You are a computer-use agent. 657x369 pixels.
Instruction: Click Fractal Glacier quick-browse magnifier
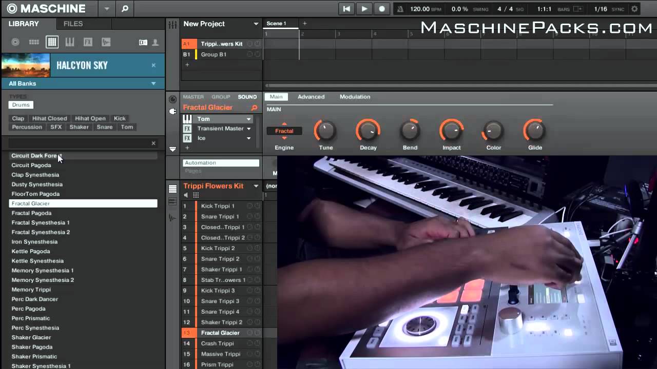tap(254, 108)
